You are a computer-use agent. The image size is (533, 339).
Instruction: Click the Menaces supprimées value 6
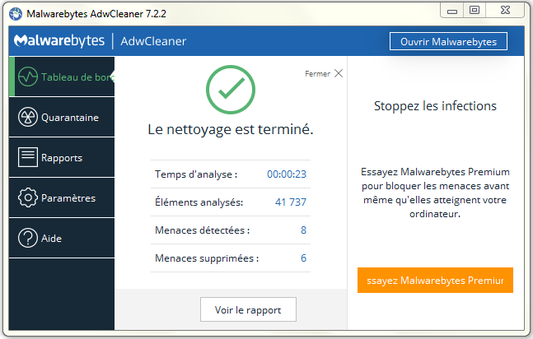tap(303, 258)
